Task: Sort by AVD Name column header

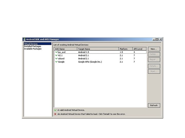Action: coord(66,49)
